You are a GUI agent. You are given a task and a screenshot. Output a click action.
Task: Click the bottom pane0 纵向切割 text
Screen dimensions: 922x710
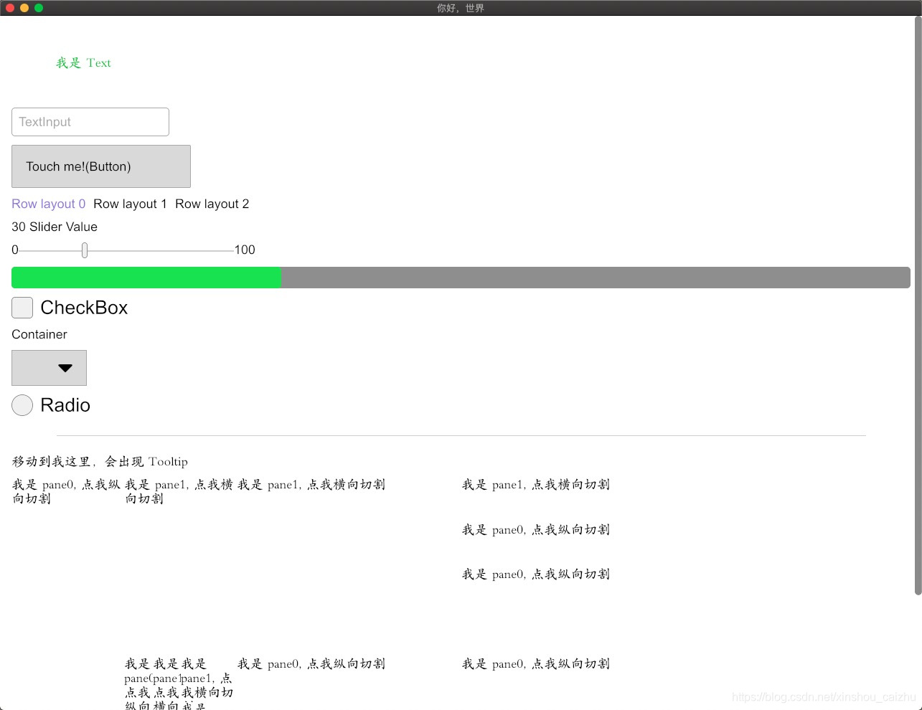coord(535,663)
